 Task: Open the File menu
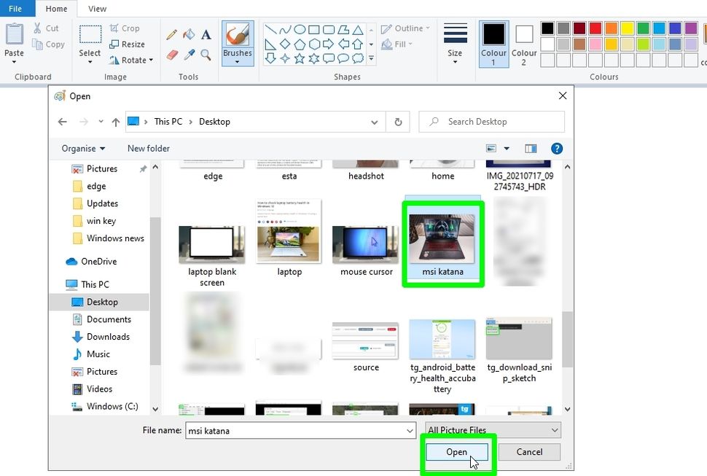point(17,8)
